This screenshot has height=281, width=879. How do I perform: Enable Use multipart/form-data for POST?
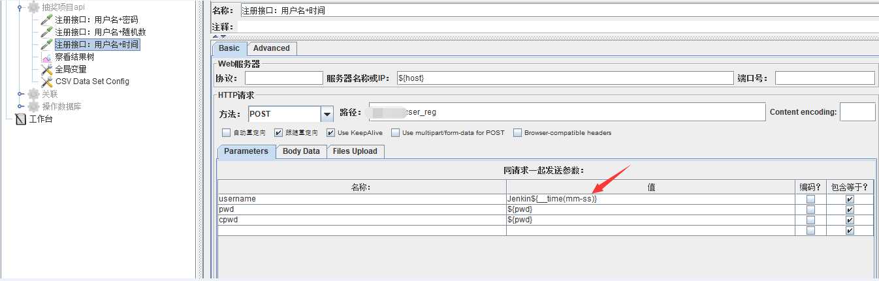(396, 133)
